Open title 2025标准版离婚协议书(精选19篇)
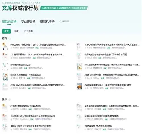The image size is (142, 134). [x=26, y=106]
